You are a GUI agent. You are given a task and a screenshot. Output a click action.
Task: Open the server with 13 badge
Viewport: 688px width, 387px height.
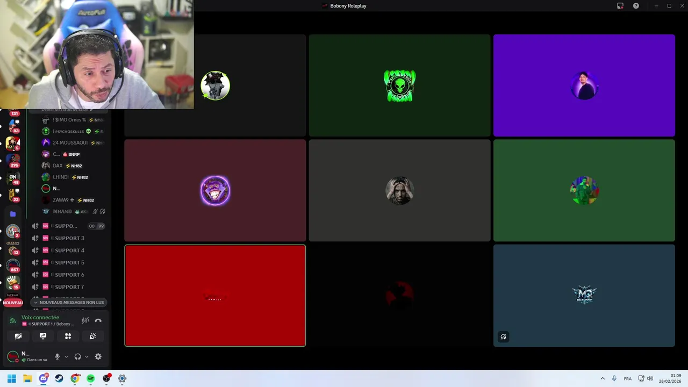13,248
